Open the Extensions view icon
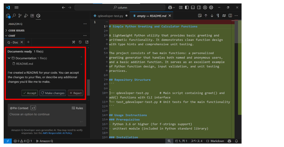Viewport: 284px width, 147px height. point(32,16)
